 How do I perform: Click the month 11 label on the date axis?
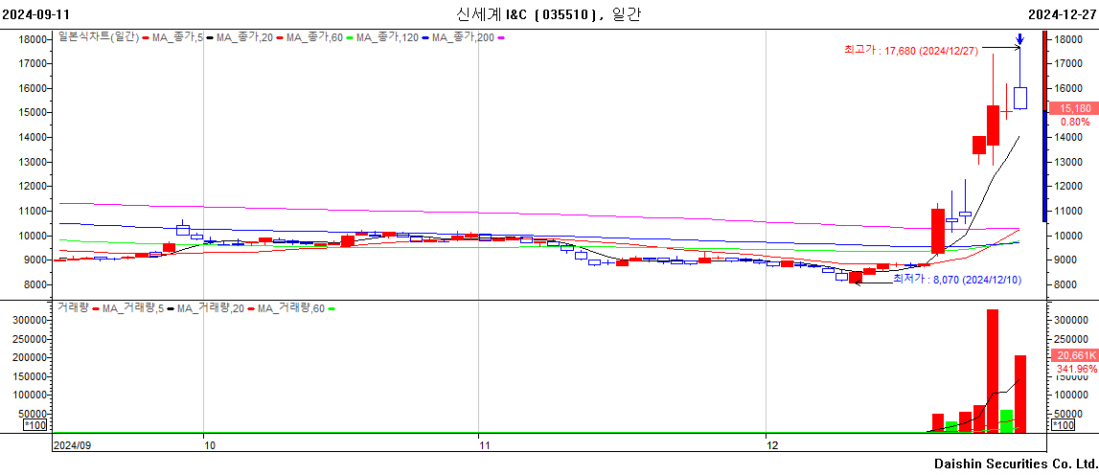point(483,445)
